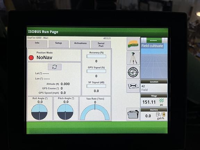Open the Tillage 151.11 ac panel
The image size is (200, 150).
[x=154, y=100]
